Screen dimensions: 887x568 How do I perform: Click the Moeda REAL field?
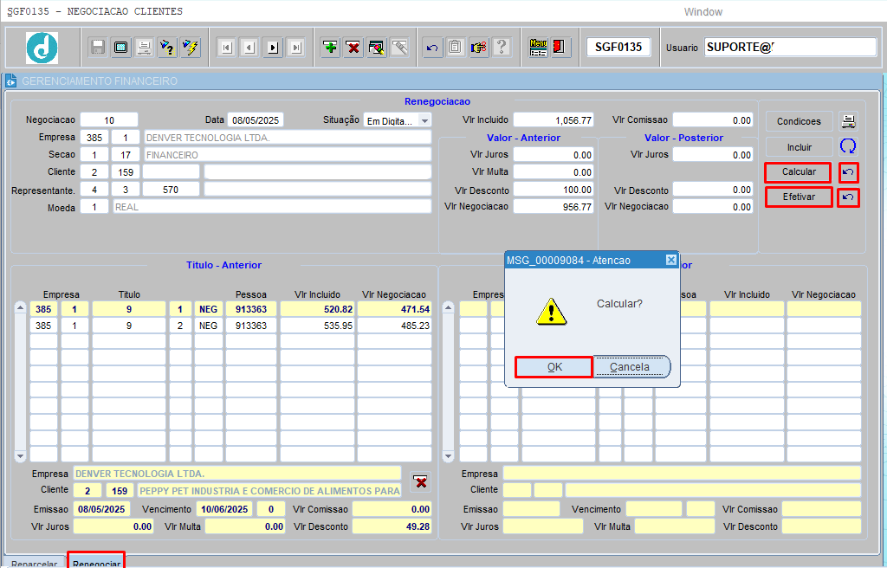tap(272, 207)
